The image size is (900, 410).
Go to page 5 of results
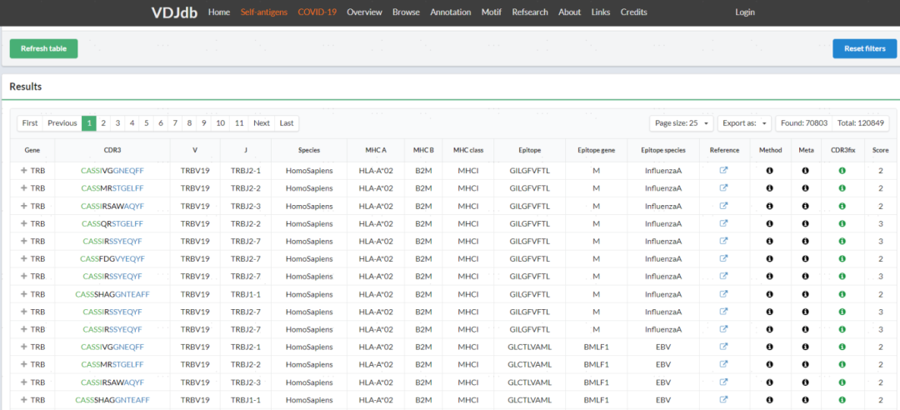(x=146, y=123)
